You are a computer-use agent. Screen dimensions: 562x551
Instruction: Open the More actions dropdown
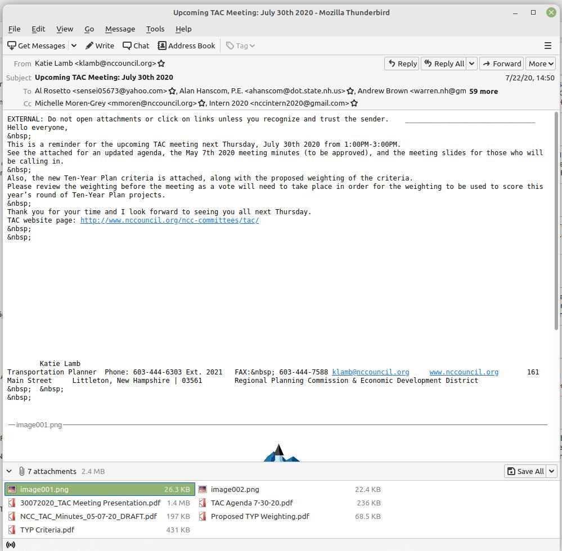pos(541,64)
